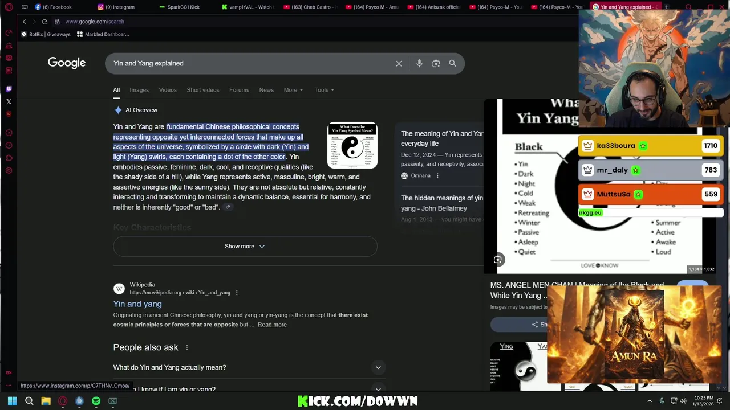
Task: Switch to the Instagram tab
Action: pos(120,7)
